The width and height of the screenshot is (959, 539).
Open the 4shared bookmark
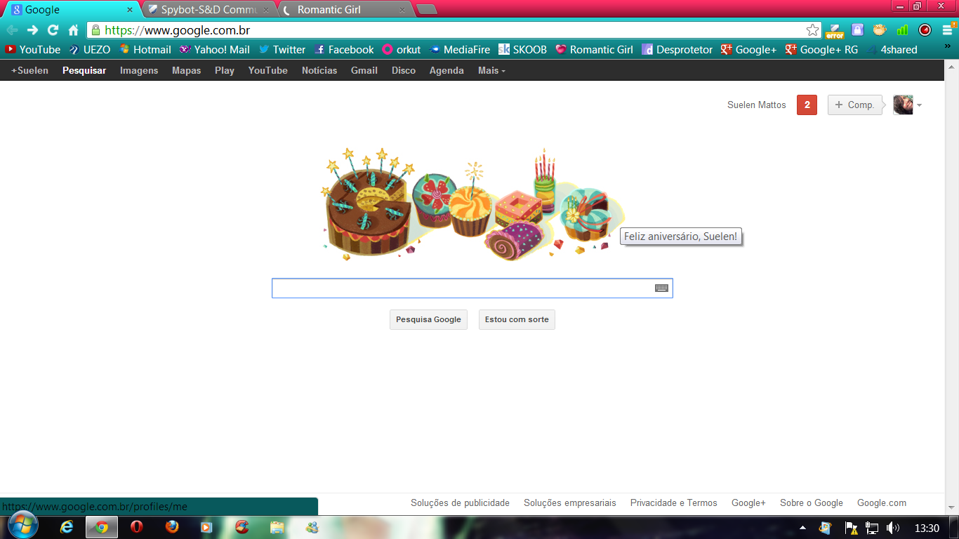[892, 50]
